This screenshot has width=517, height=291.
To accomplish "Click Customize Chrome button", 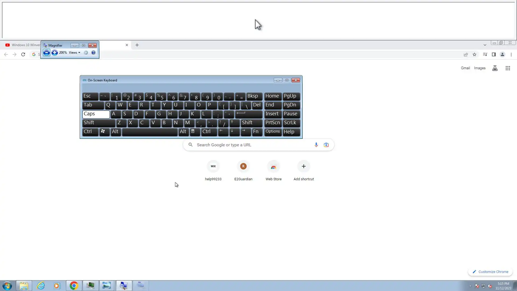I will (490, 272).
